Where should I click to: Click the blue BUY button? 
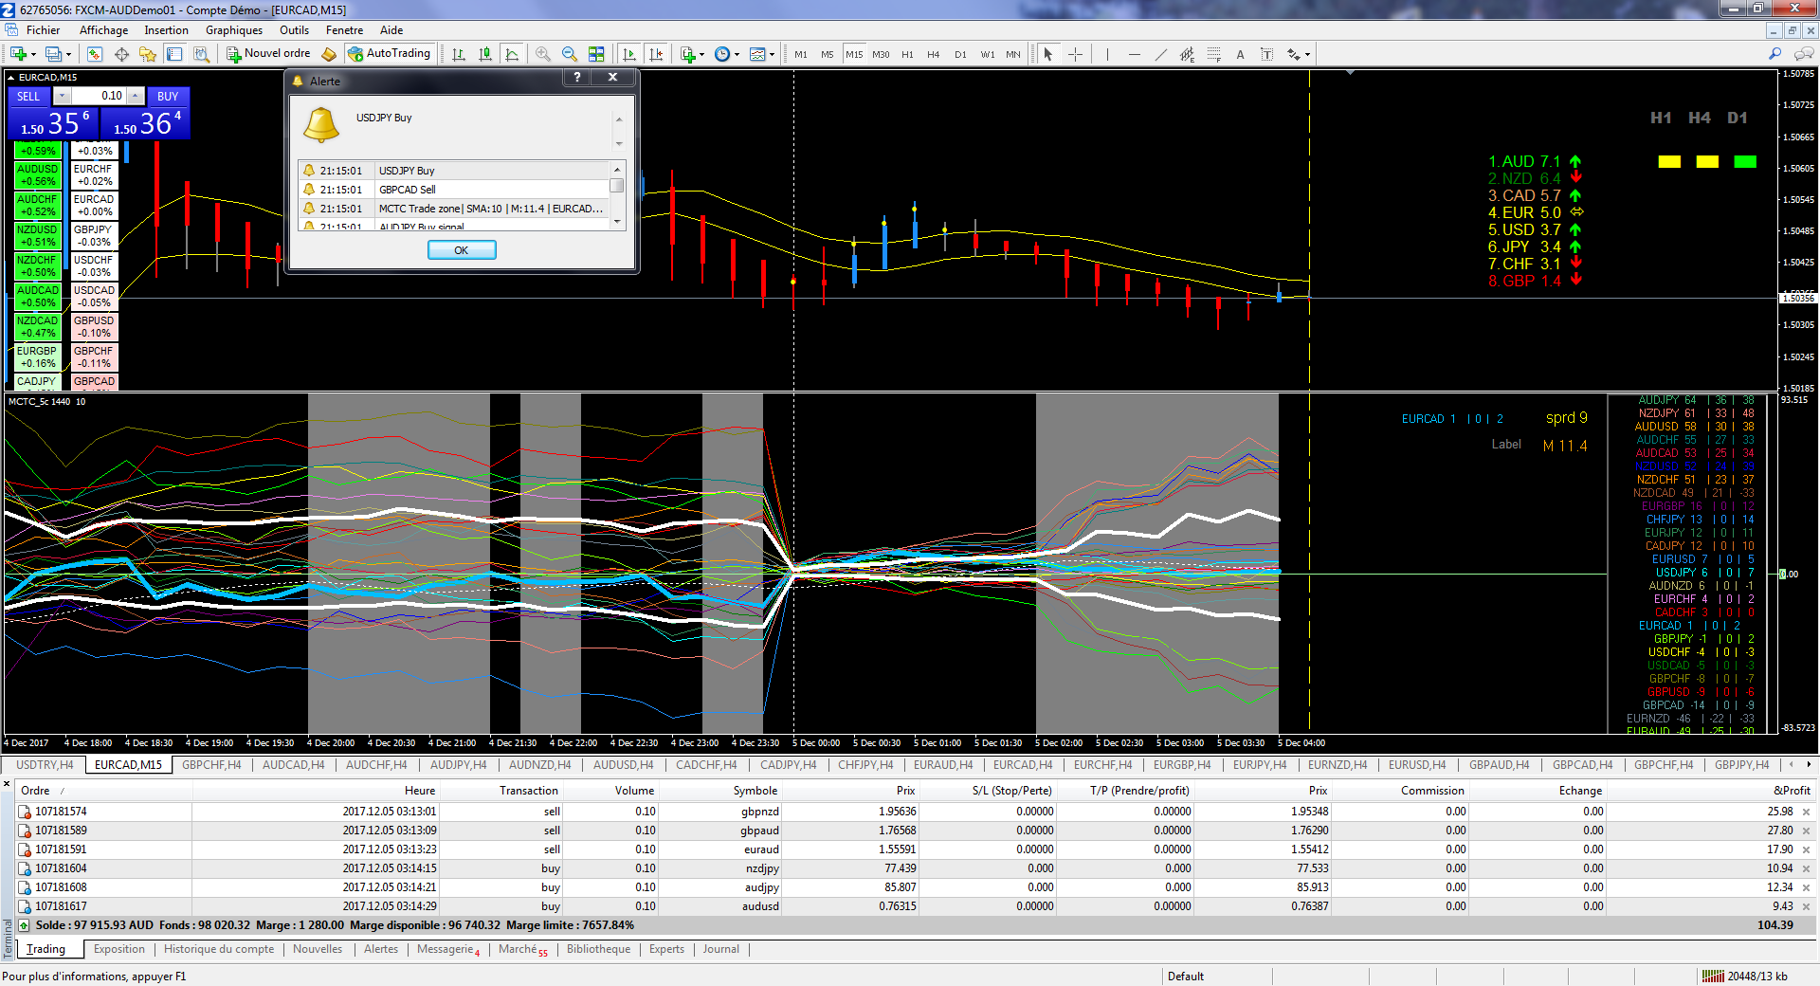click(x=168, y=96)
